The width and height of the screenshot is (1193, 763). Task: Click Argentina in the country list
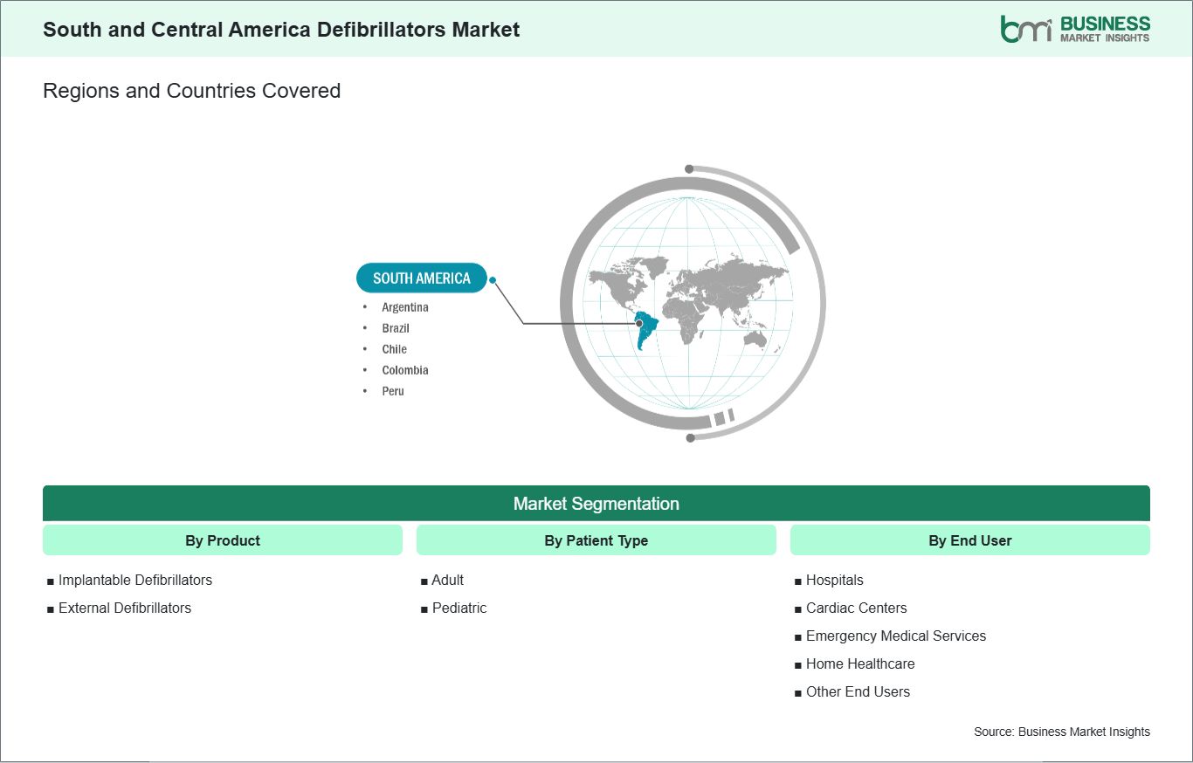click(x=405, y=307)
